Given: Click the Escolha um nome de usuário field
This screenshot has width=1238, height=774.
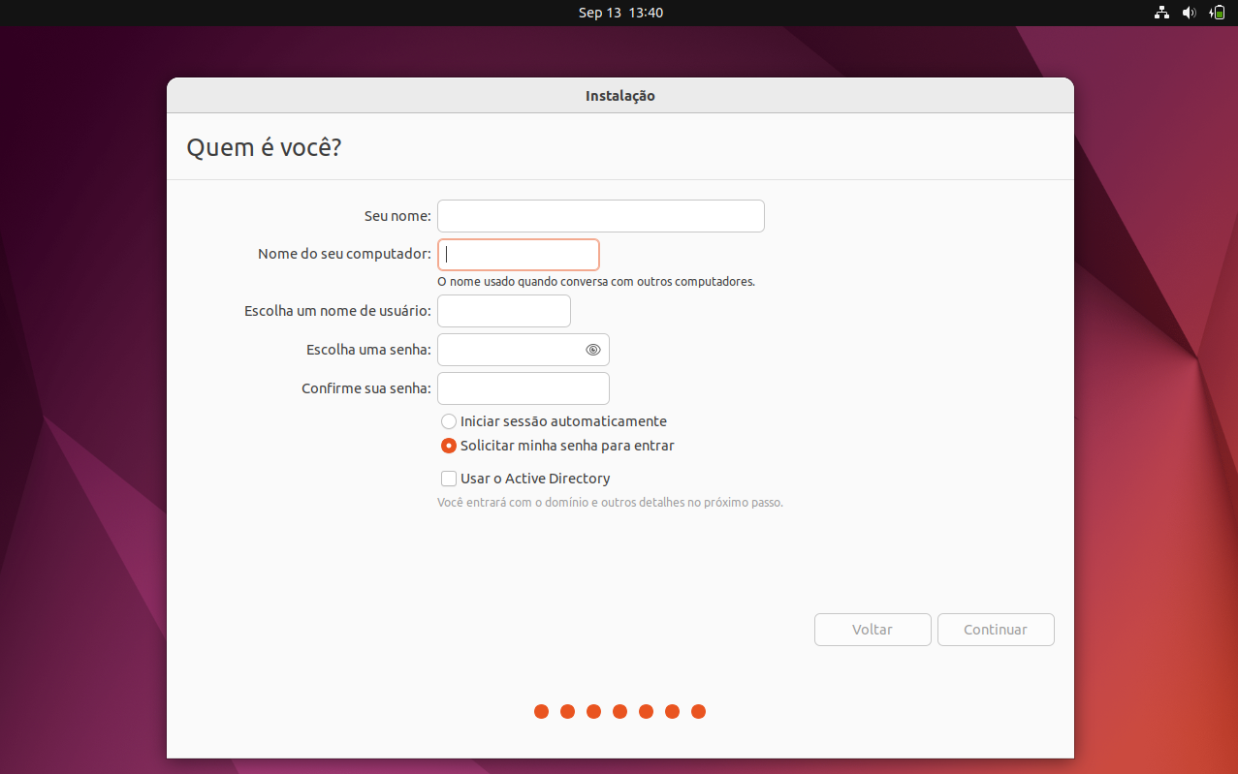Looking at the screenshot, I should pos(504,311).
